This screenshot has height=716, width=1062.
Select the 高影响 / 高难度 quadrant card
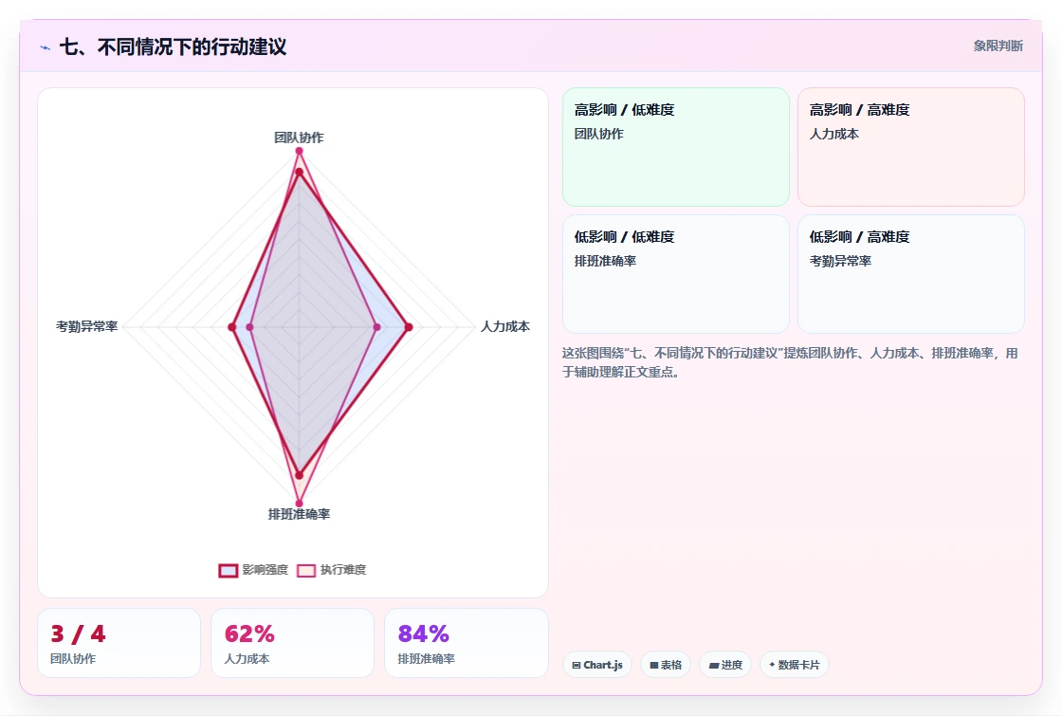[x=911, y=146]
